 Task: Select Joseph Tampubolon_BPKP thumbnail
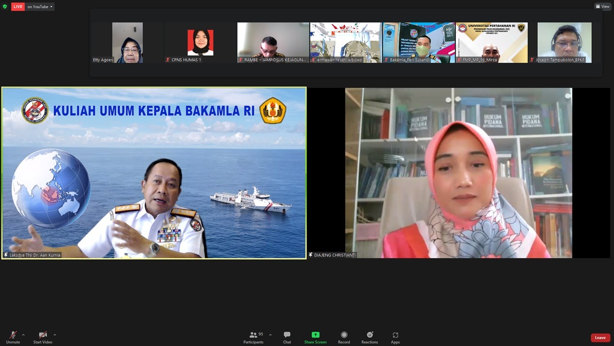tap(565, 43)
